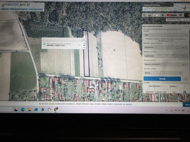Click the red X next to Szukaj
This screenshot has height=142, width=190.
pos(186,79)
